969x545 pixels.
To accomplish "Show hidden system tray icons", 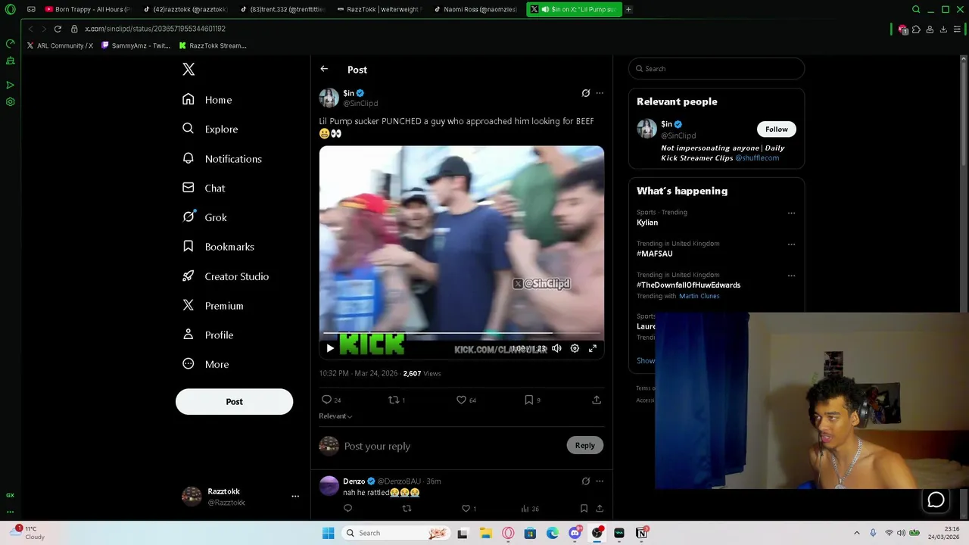I will (857, 533).
